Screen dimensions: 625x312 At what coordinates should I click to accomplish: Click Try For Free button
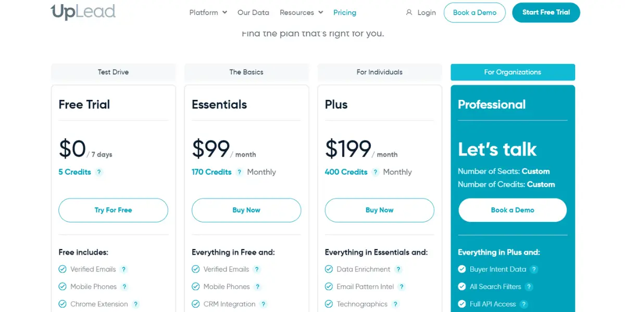tap(113, 210)
